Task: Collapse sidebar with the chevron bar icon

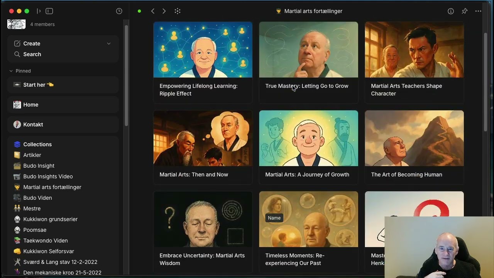Action: tap(39, 11)
